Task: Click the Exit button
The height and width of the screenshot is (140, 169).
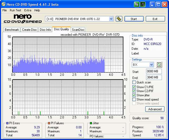Action: pos(155,19)
